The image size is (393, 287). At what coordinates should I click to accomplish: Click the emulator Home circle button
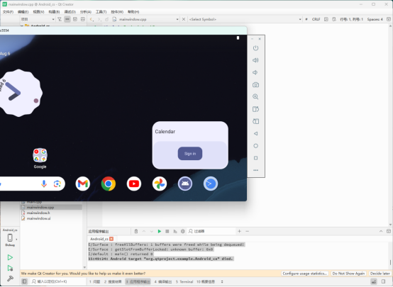(x=255, y=146)
